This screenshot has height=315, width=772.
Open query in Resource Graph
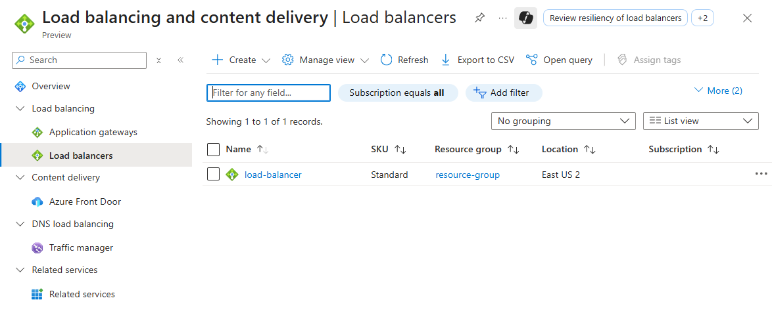tap(560, 60)
